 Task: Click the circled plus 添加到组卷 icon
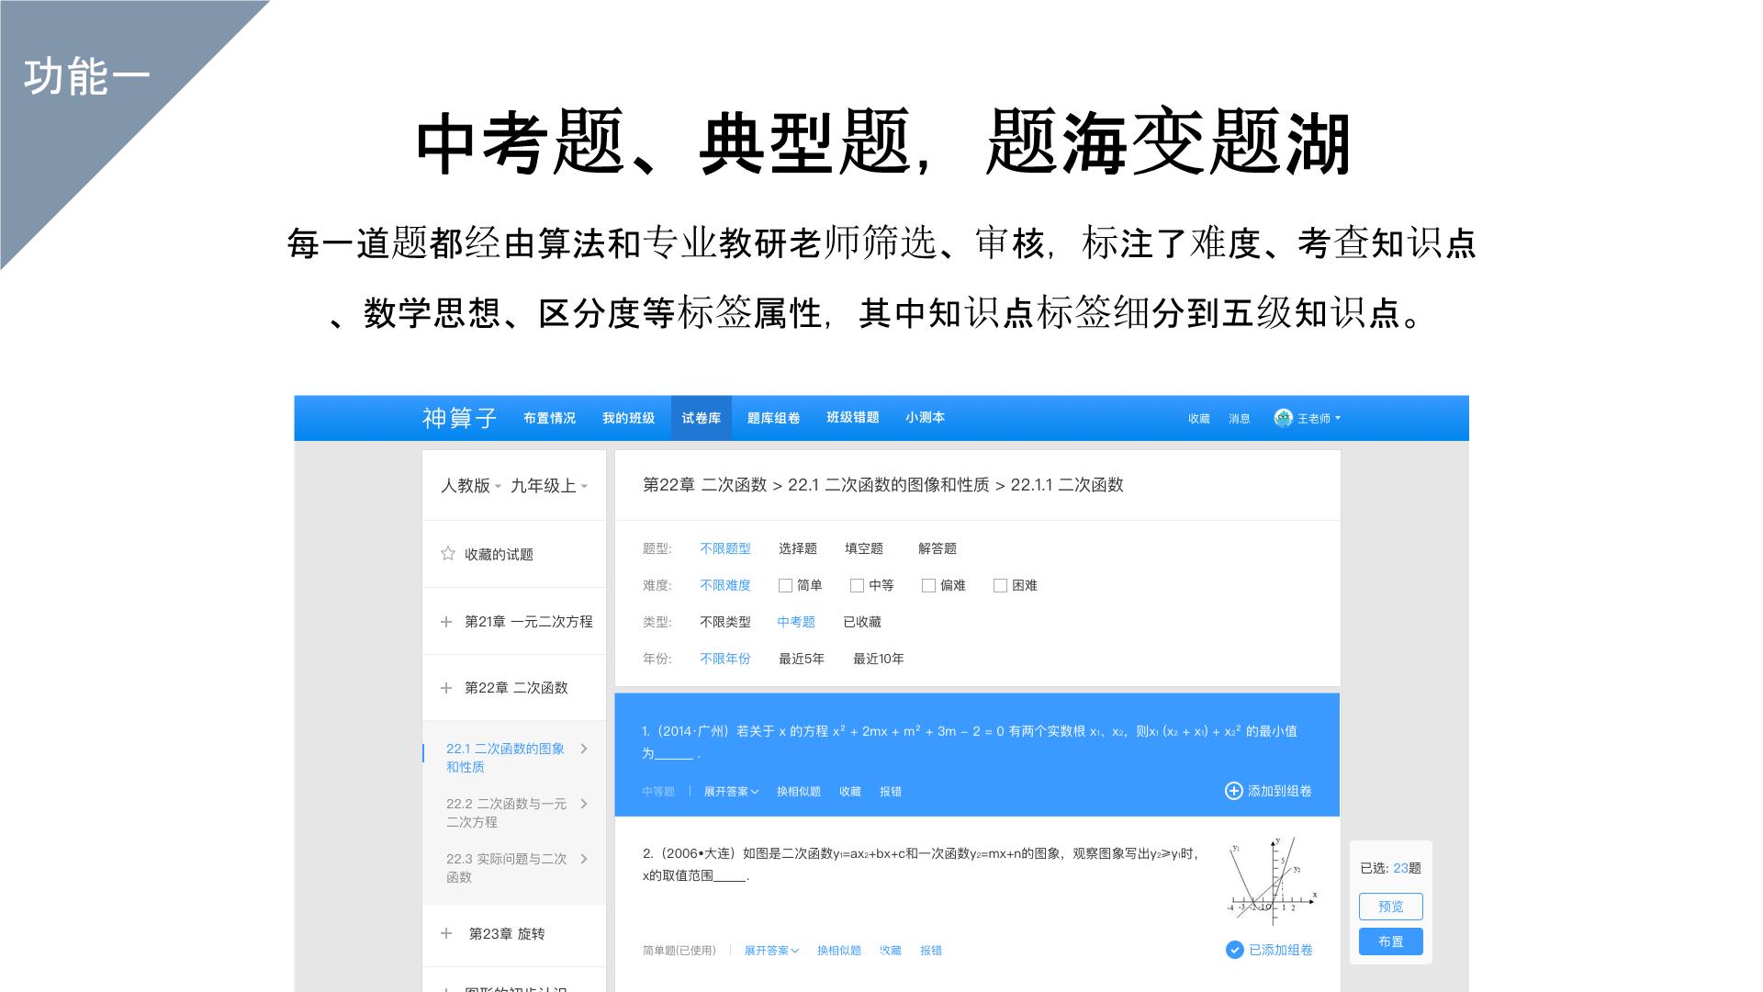[x=1233, y=791]
